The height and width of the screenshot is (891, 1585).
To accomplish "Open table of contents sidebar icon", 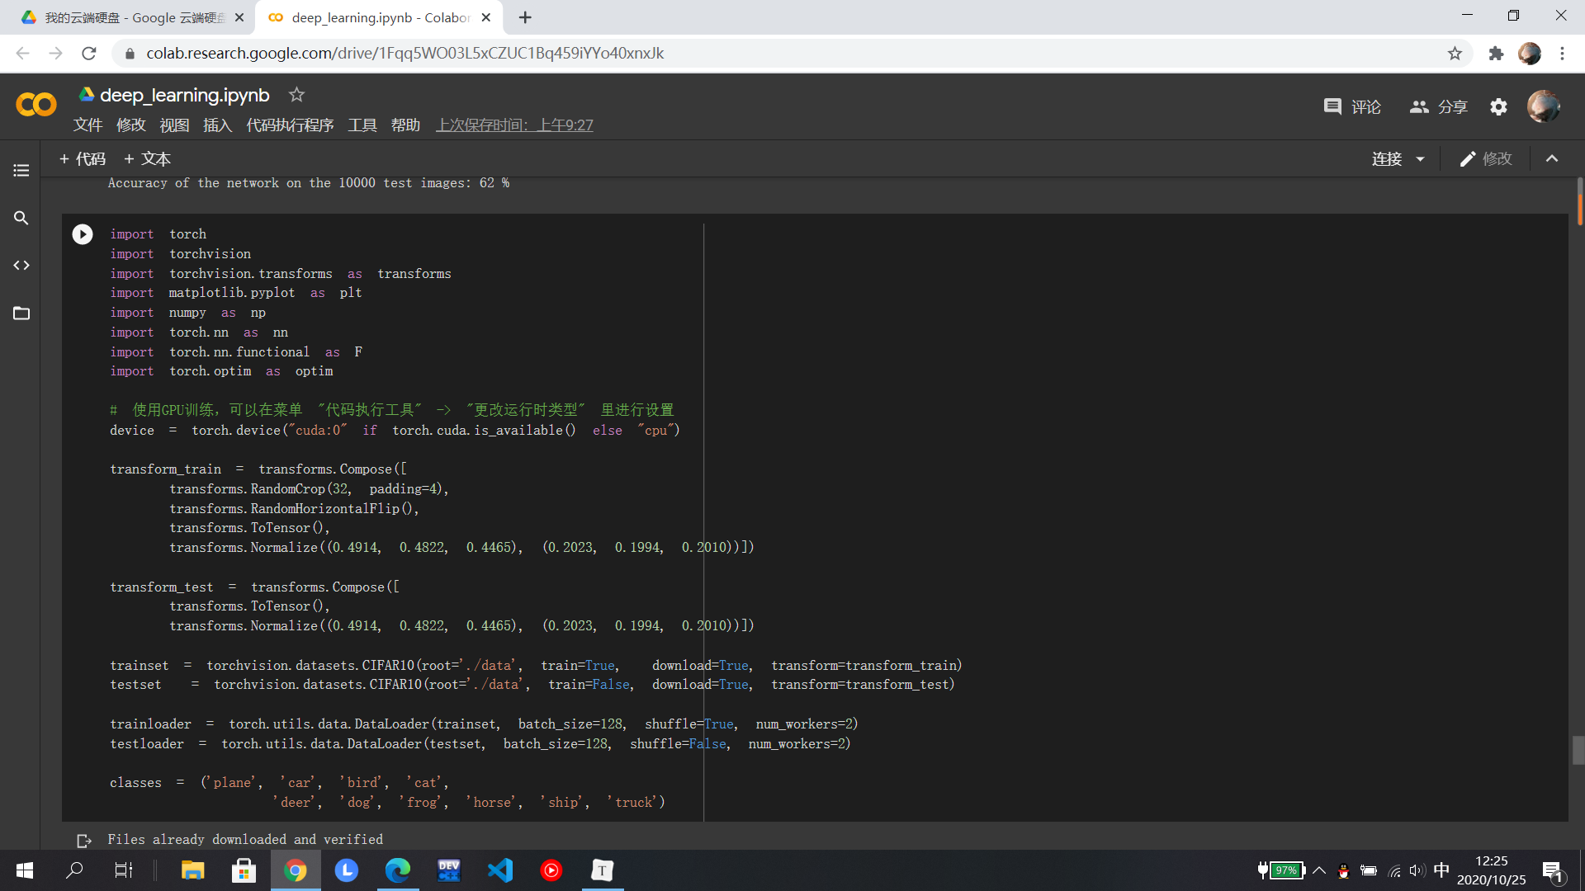I will tap(21, 171).
